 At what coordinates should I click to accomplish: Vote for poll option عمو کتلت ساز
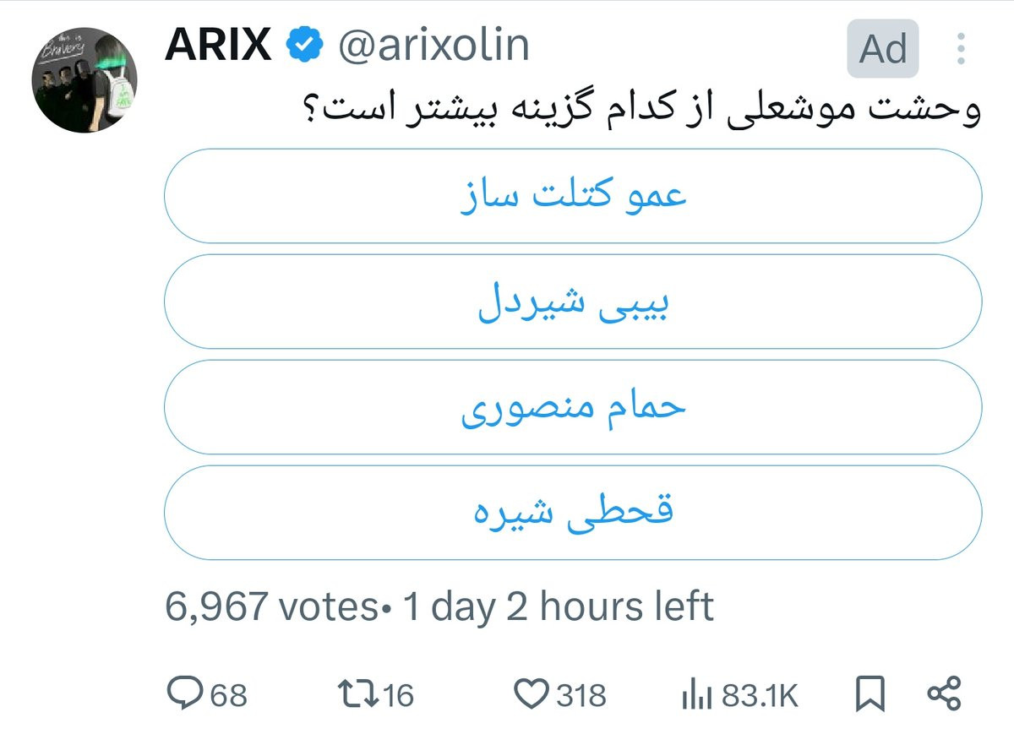(x=573, y=196)
